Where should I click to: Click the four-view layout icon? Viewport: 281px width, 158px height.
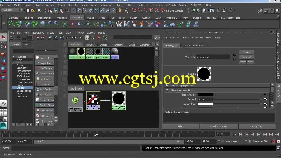tap(4, 112)
